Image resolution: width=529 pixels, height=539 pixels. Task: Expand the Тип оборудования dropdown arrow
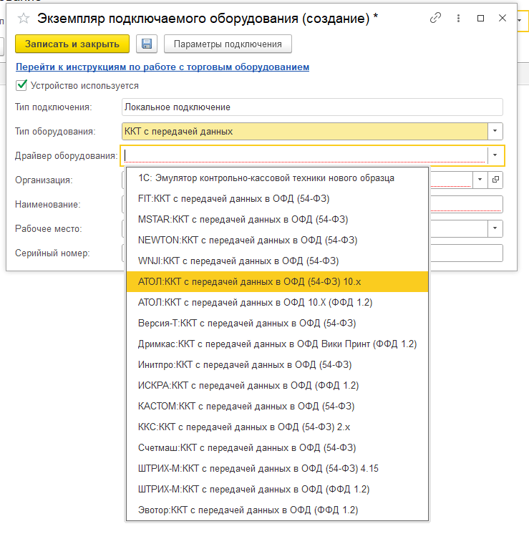click(495, 131)
